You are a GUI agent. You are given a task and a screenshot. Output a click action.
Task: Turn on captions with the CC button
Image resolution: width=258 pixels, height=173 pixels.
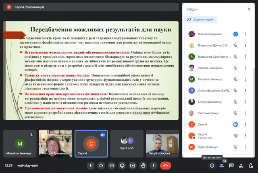tap(112, 166)
